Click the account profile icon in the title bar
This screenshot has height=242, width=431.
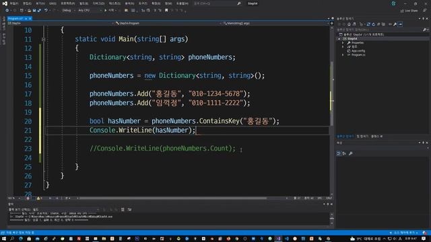coord(393,3)
